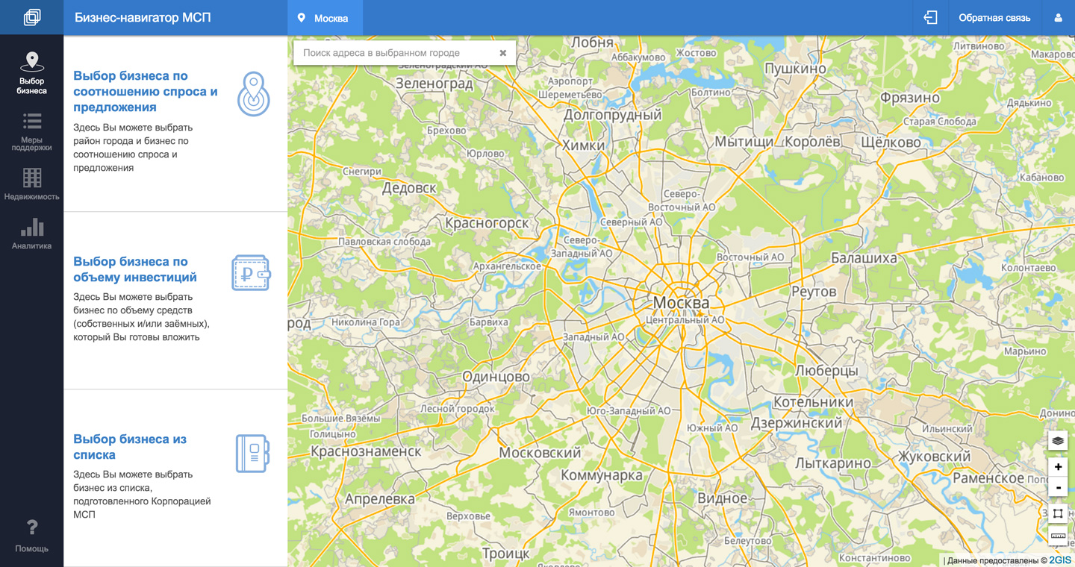Open the Аналитика chart section
The width and height of the screenshot is (1075, 567).
pos(31,234)
